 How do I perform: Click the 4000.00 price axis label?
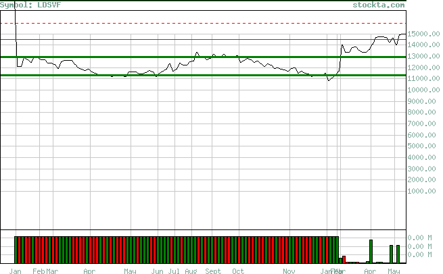[421, 157]
